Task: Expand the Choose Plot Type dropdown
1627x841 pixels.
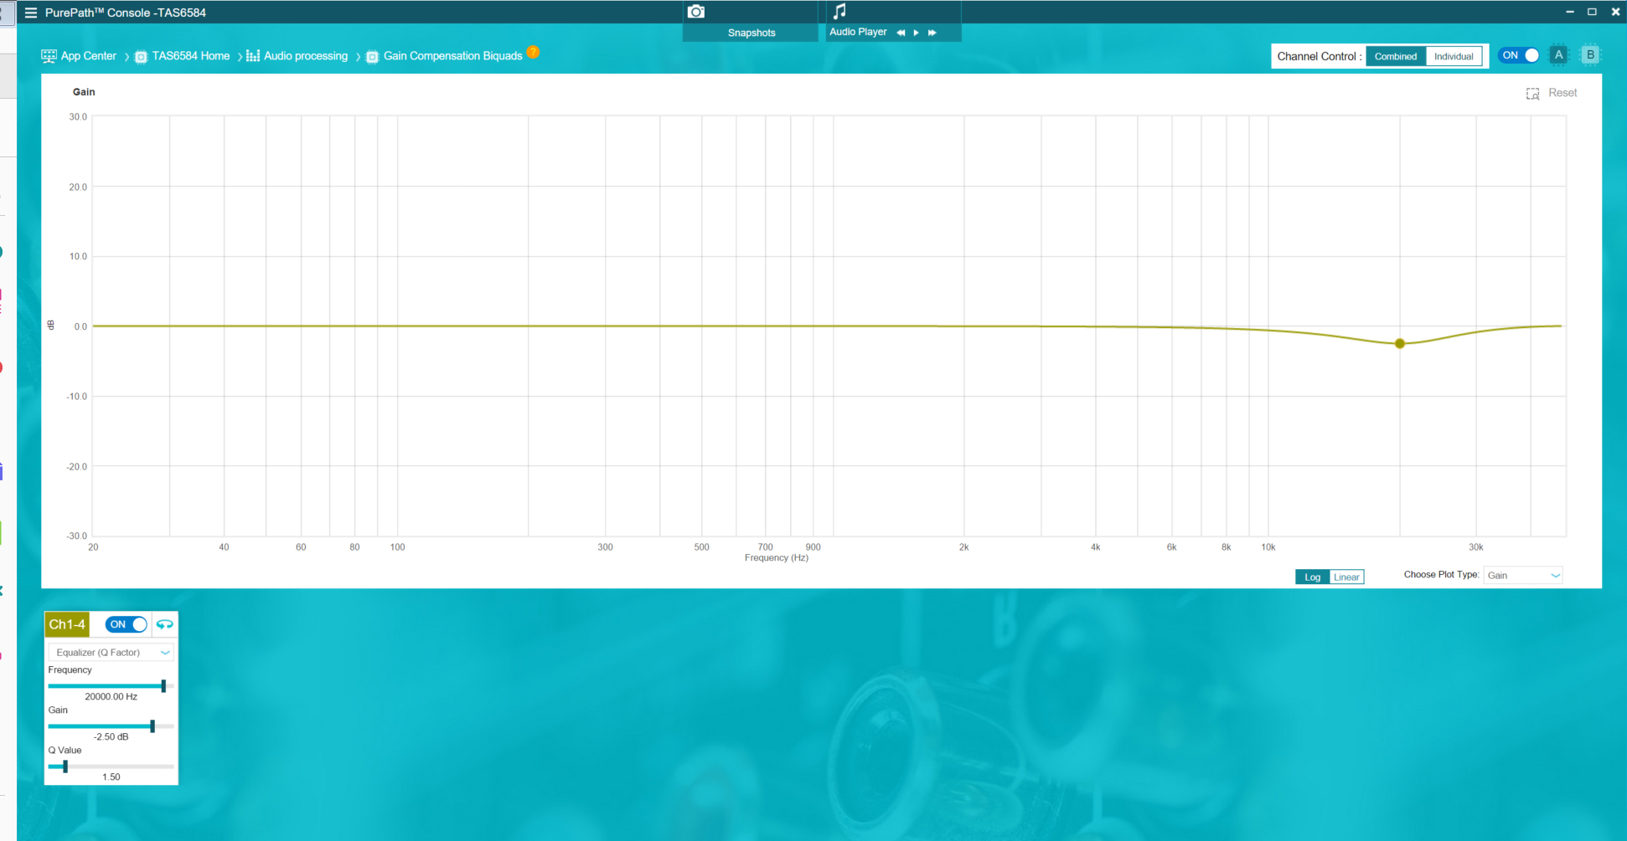Action: pyautogui.click(x=1523, y=576)
